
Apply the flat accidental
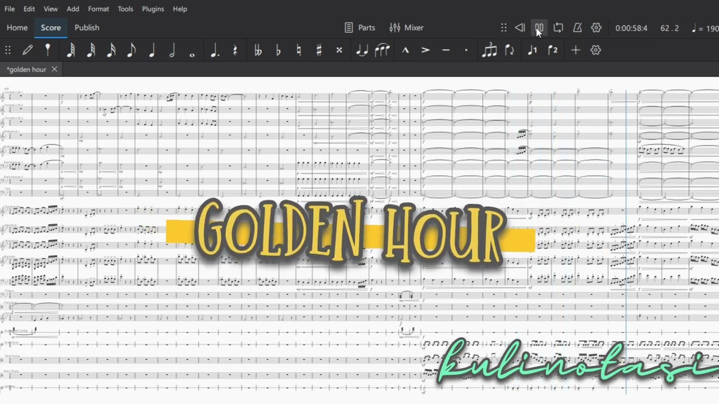pos(278,50)
